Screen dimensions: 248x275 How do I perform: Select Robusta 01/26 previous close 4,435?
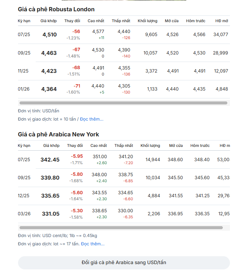[x=199, y=89]
